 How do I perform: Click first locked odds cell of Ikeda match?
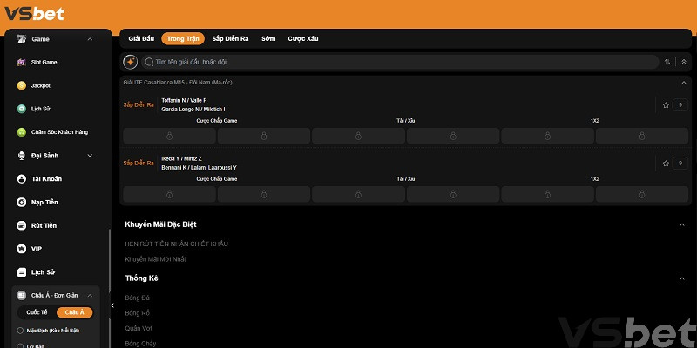pos(169,194)
